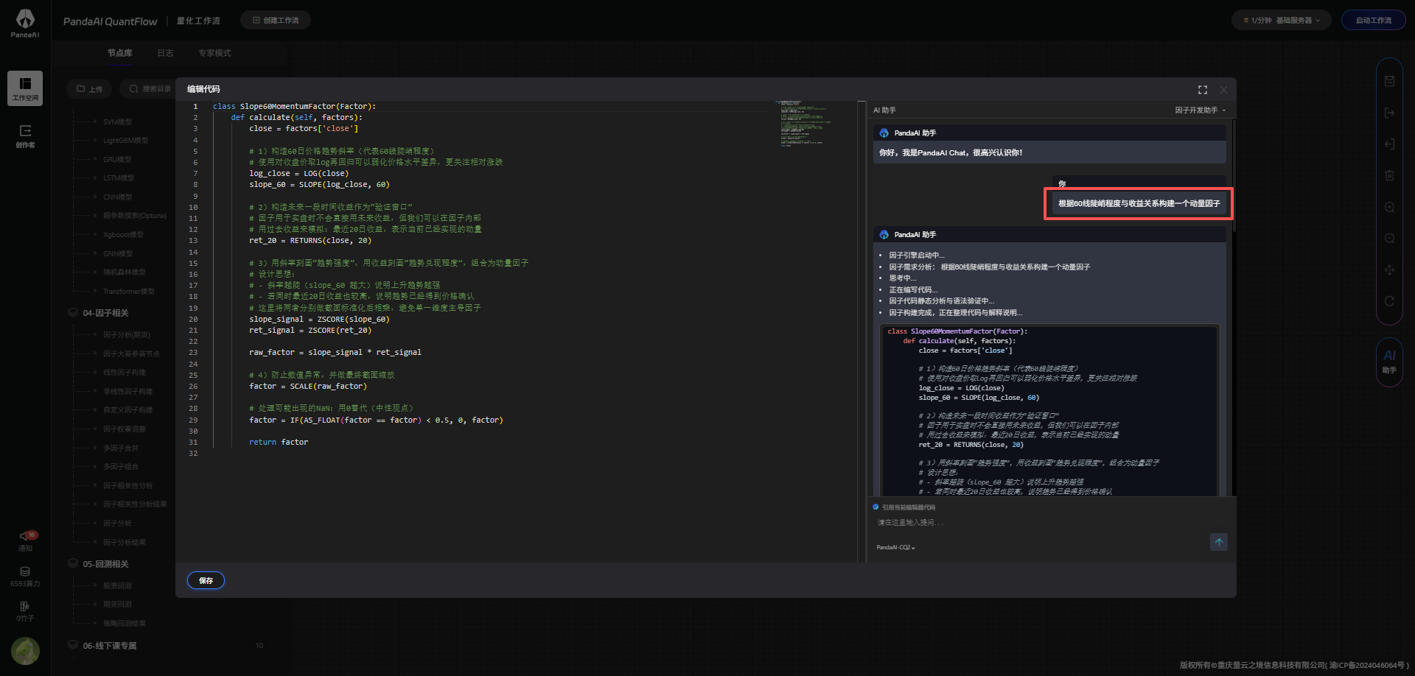Select the 随机森林模型 node in tree

(x=125, y=272)
